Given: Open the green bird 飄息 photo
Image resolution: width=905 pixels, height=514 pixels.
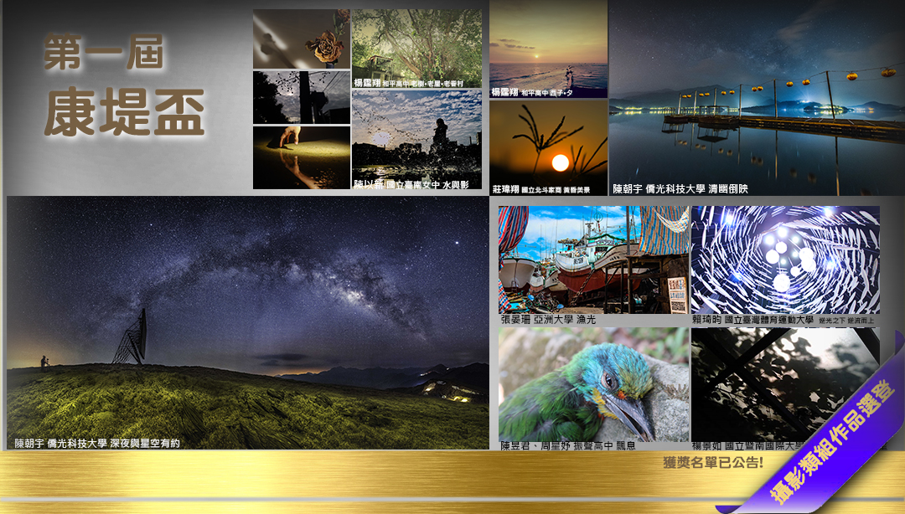Looking at the screenshot, I should pos(593,383).
